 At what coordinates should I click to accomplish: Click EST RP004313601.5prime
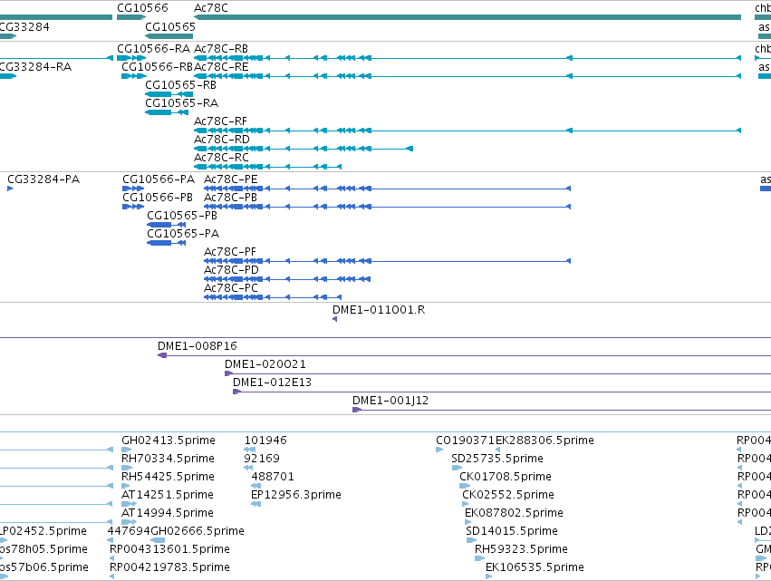pos(112,558)
